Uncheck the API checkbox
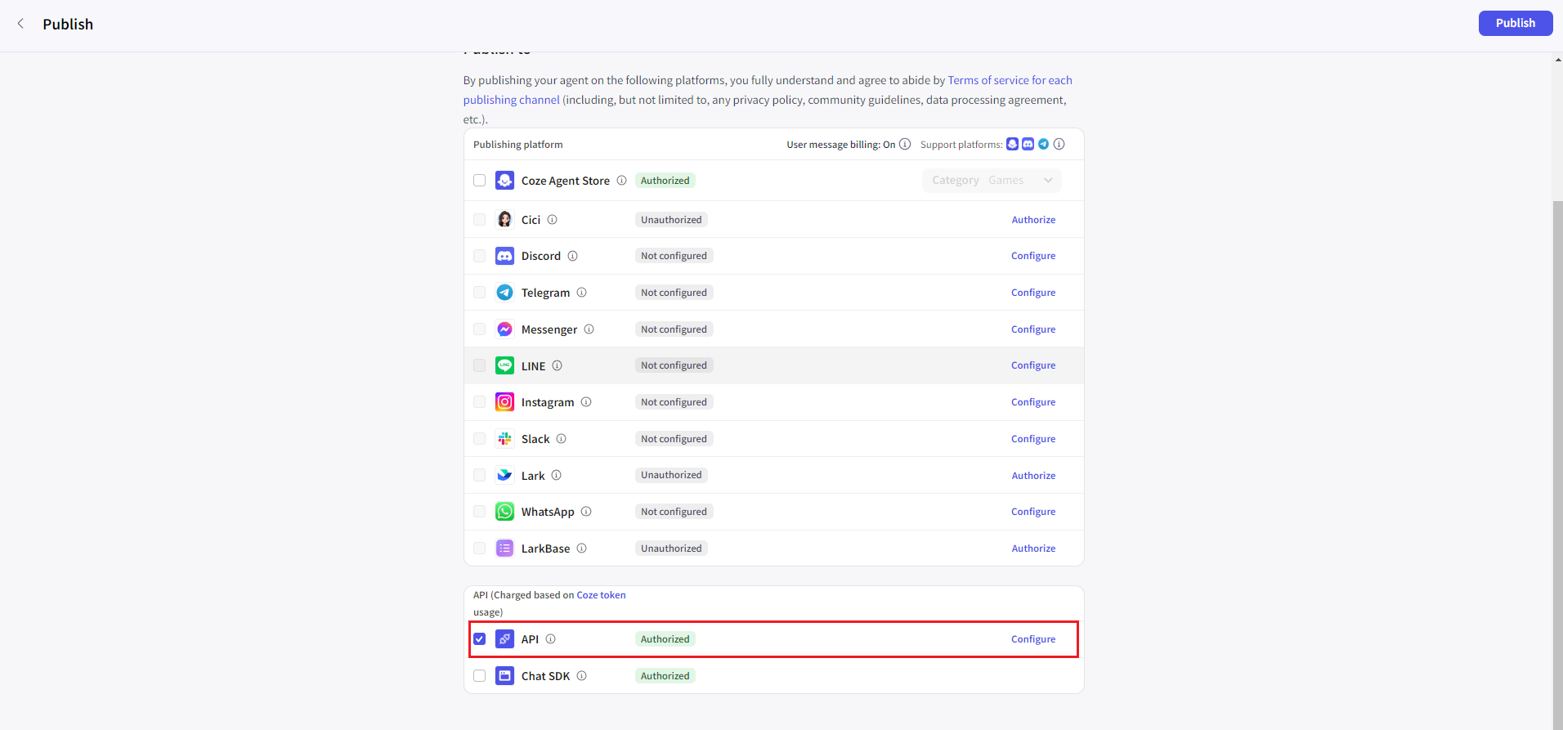The height and width of the screenshot is (730, 1563). [480, 639]
